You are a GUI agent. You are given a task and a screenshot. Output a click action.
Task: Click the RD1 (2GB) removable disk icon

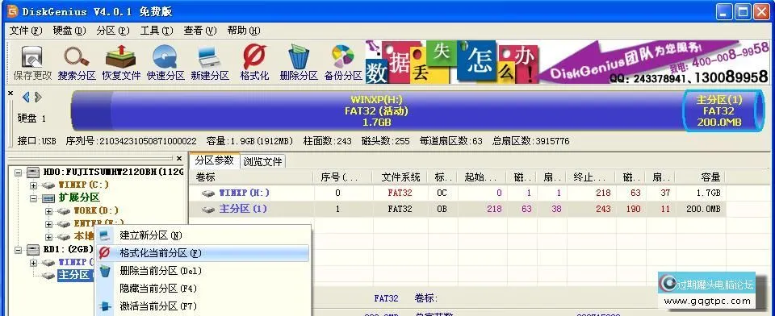pos(33,249)
